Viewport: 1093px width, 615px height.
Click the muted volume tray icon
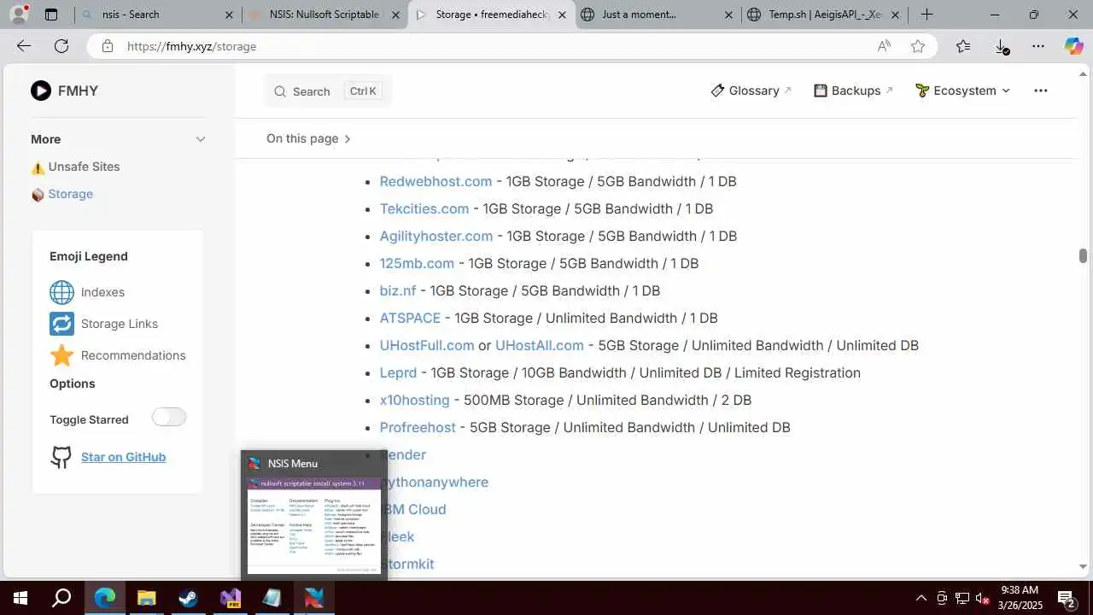[x=983, y=598]
